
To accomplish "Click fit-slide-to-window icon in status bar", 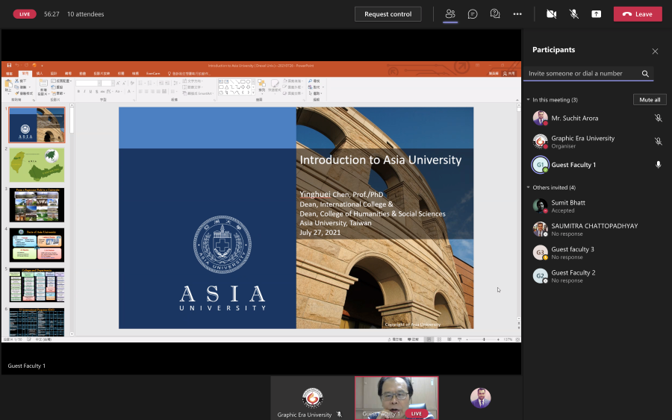I will [517, 339].
